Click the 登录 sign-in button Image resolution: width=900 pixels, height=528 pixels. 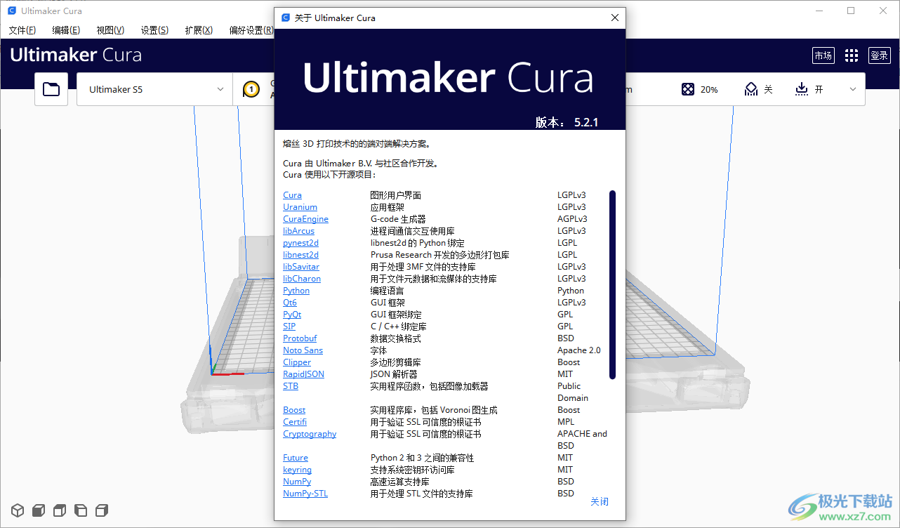880,55
